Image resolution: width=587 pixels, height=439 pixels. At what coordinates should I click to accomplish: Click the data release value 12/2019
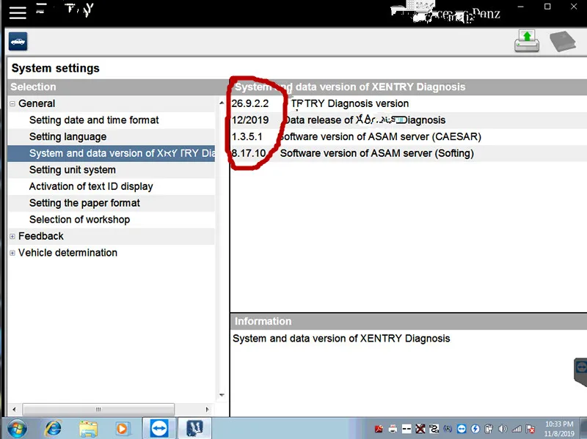click(x=250, y=120)
